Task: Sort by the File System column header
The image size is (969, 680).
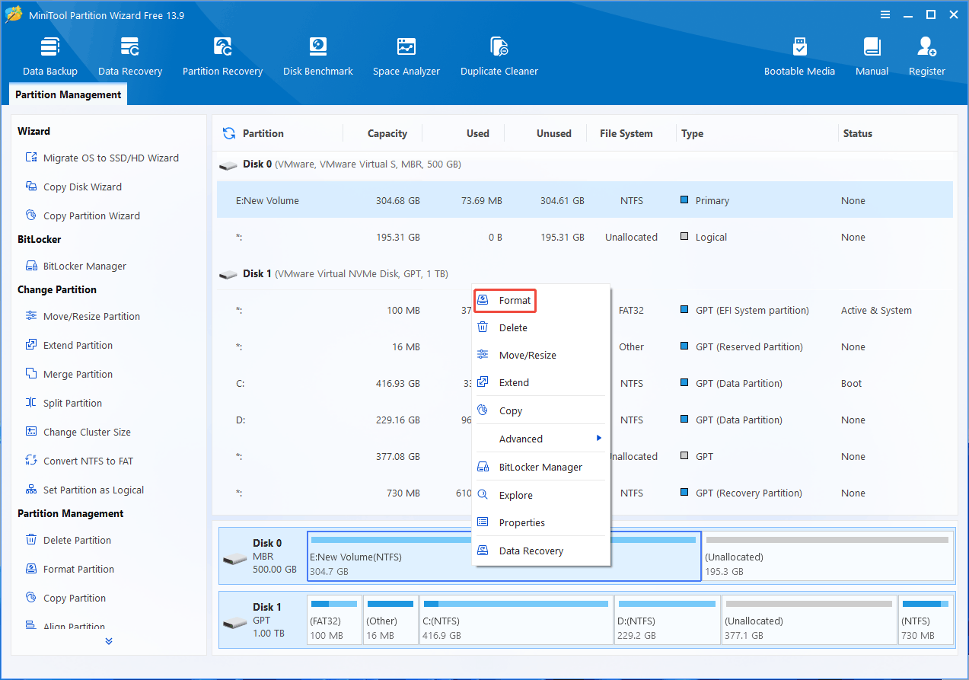Action: coord(626,133)
